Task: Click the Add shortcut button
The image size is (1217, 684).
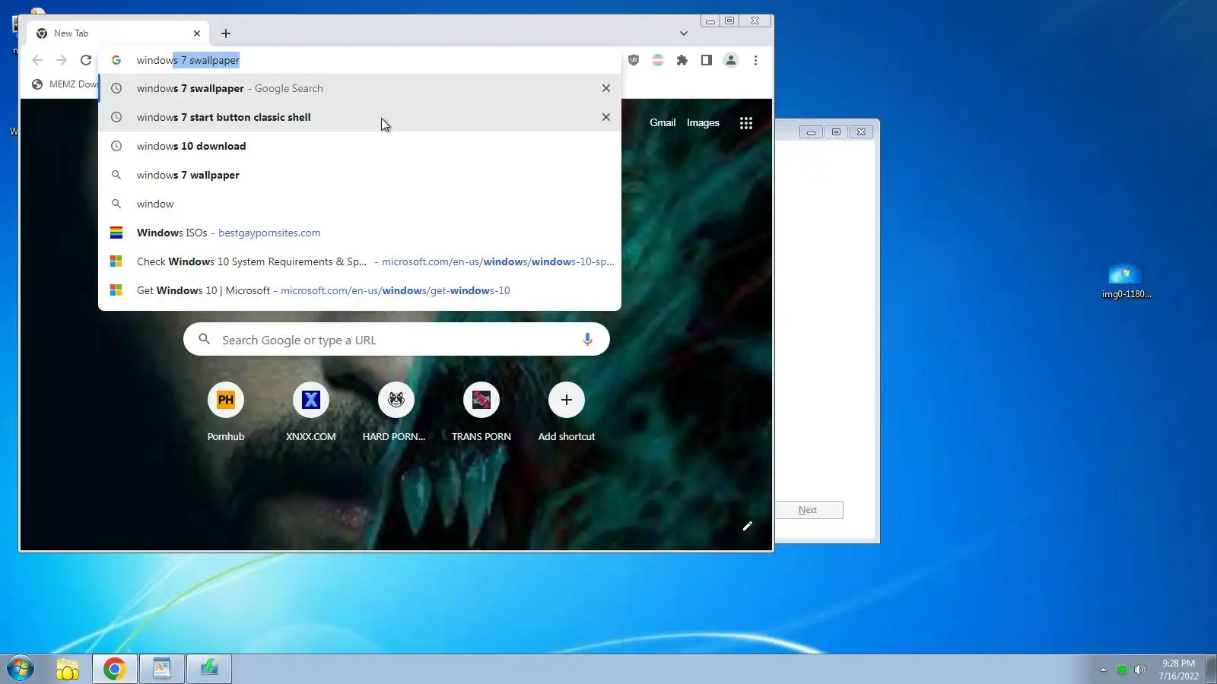Action: (567, 412)
